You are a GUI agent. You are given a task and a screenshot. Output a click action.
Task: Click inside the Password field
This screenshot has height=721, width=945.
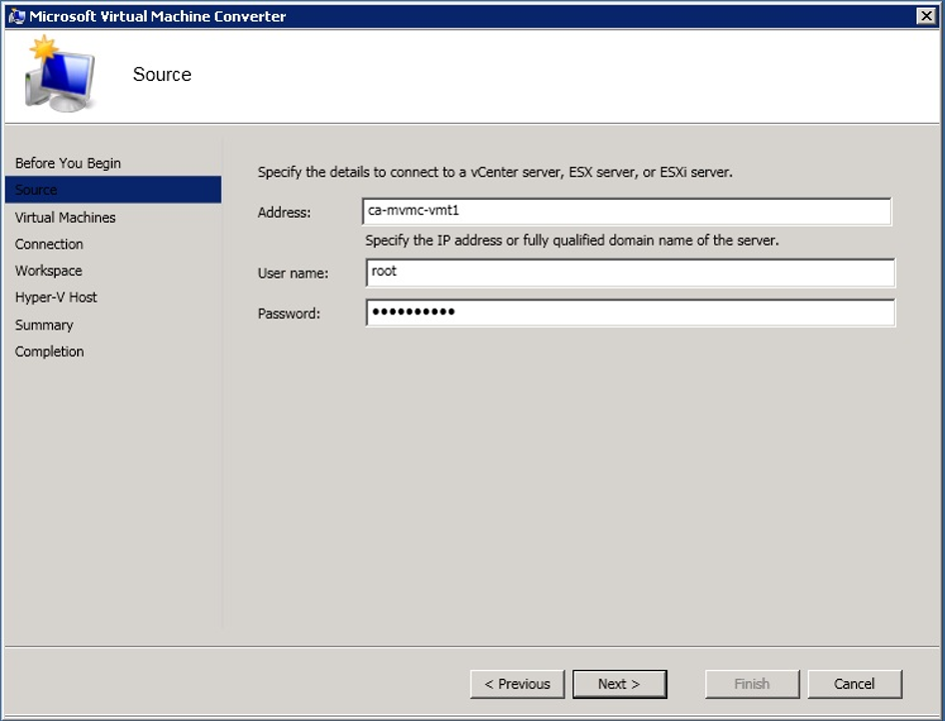pos(629,313)
